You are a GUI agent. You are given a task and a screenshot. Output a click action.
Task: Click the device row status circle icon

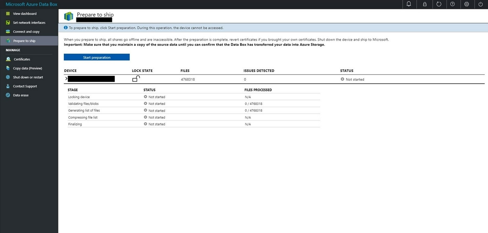coord(342,79)
